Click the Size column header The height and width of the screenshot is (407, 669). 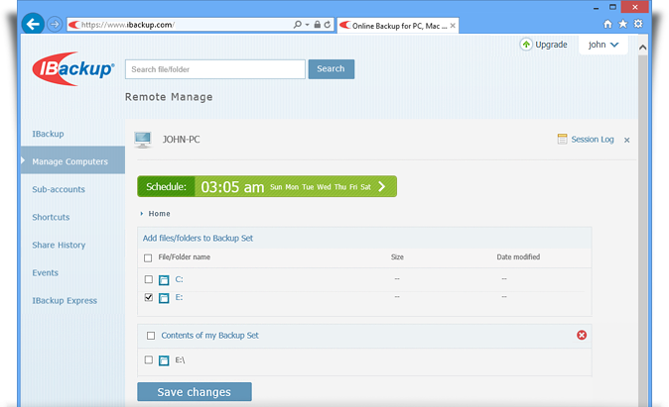pyautogui.click(x=397, y=257)
